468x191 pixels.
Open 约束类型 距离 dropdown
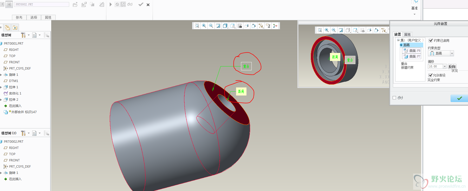coord(452,53)
